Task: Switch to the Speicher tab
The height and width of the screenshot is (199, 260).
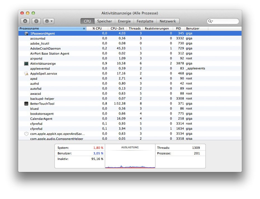Action: pyautogui.click(x=104, y=21)
